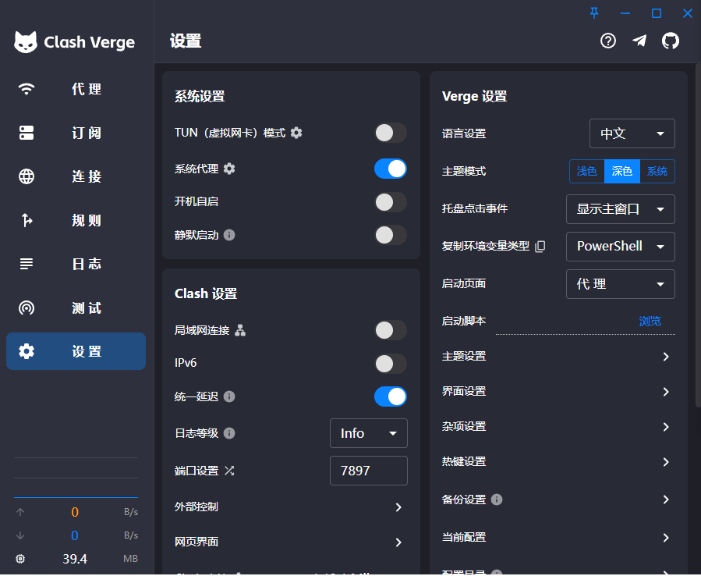
Task: Click info icon beside 日志等级
Action: tap(229, 434)
